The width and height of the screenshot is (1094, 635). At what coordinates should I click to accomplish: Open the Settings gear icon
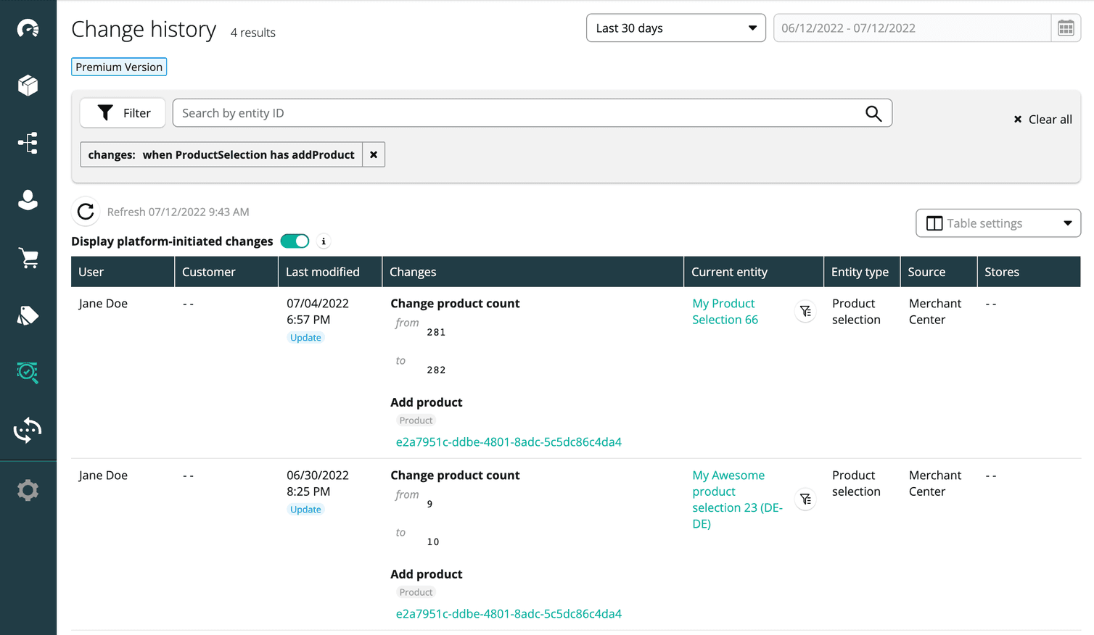point(28,490)
